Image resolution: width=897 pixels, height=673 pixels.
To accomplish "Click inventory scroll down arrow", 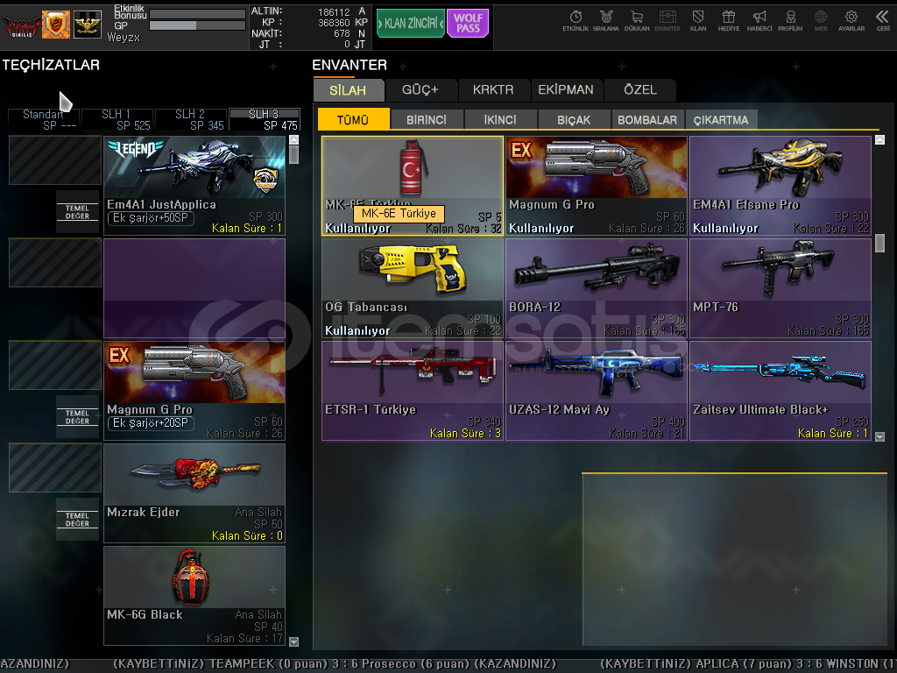I will (x=879, y=436).
